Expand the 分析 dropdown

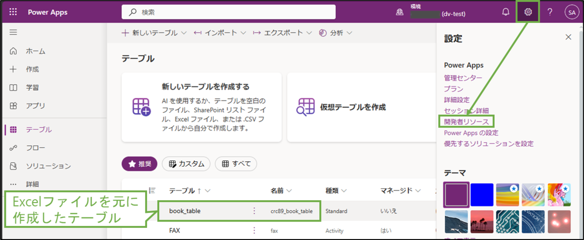pyautogui.click(x=349, y=33)
